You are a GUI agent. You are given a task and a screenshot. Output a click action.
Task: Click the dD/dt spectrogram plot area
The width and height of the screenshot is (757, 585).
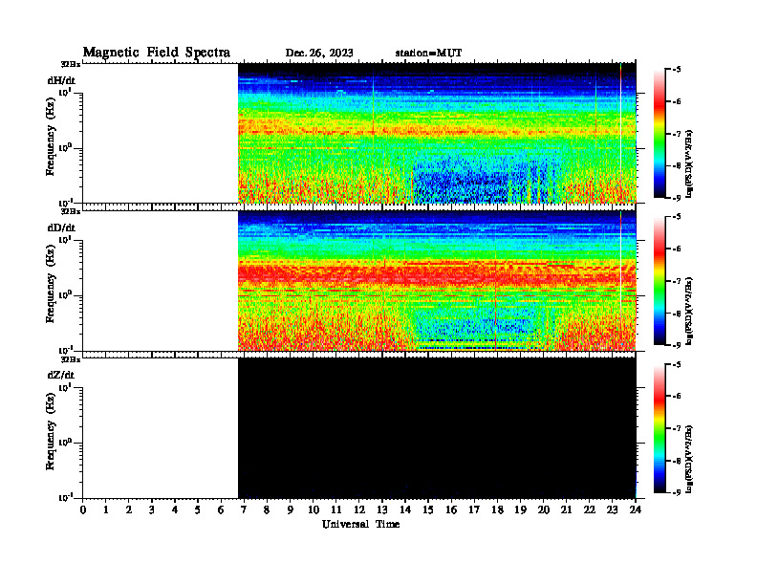[x=437, y=280]
